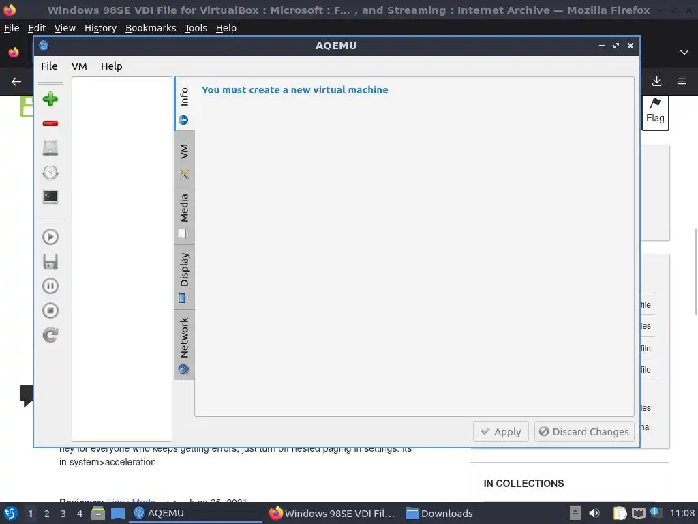This screenshot has width=698, height=524.
Task: Open Firefox downloads panel icon
Action: tap(656, 81)
